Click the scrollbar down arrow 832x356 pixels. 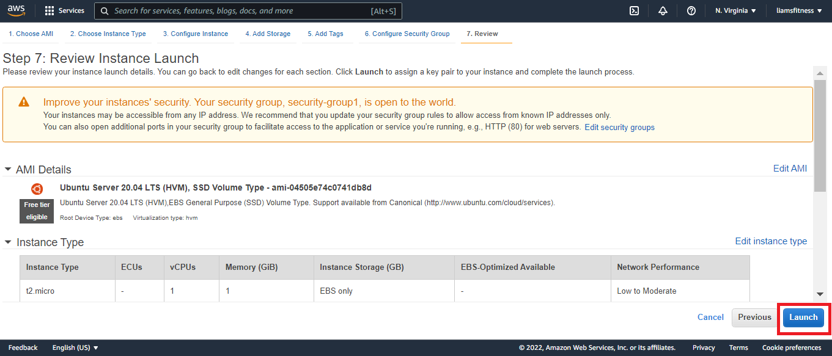820,294
